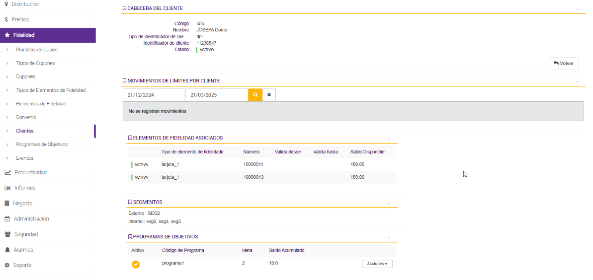
Task: Collapse the Elementos de Fidelidad Asociados panel
Action: [x=389, y=139]
